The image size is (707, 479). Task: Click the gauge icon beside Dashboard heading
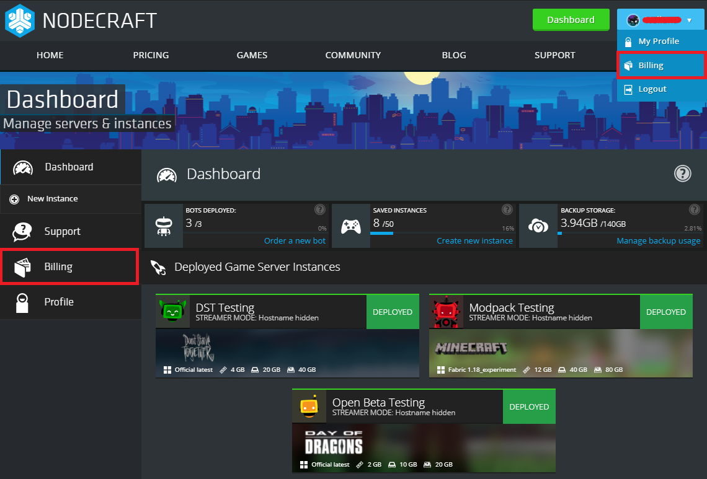click(166, 175)
